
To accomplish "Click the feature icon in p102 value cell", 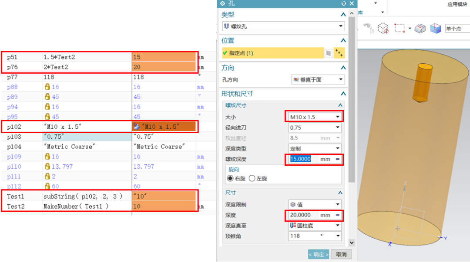I will tap(137, 126).
